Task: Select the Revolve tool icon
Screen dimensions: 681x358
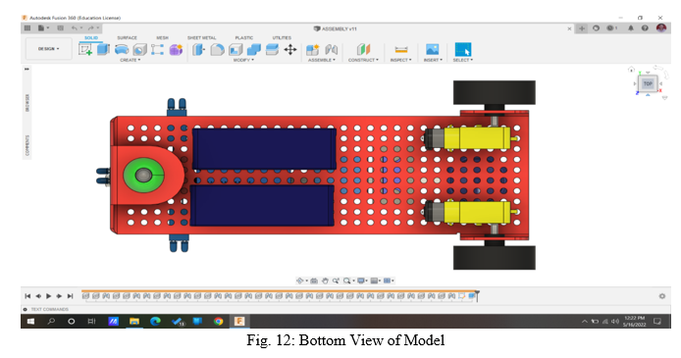Action: click(121, 49)
